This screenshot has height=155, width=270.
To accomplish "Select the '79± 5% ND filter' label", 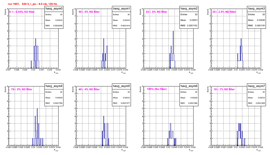I will coord(22,89).
